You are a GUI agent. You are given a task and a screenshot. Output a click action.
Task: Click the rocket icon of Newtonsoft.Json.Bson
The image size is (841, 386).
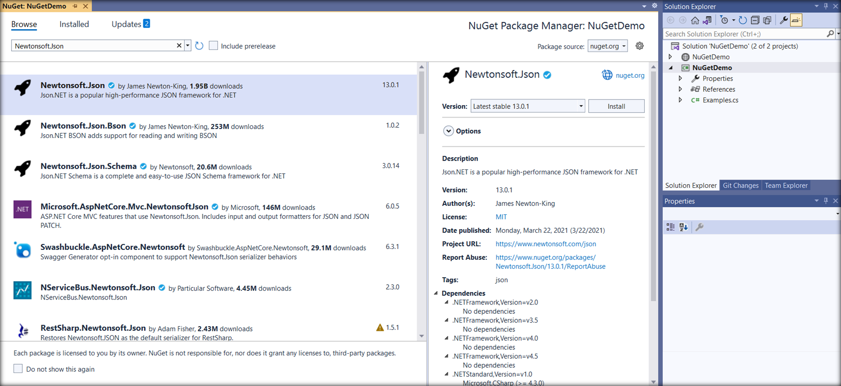click(23, 128)
